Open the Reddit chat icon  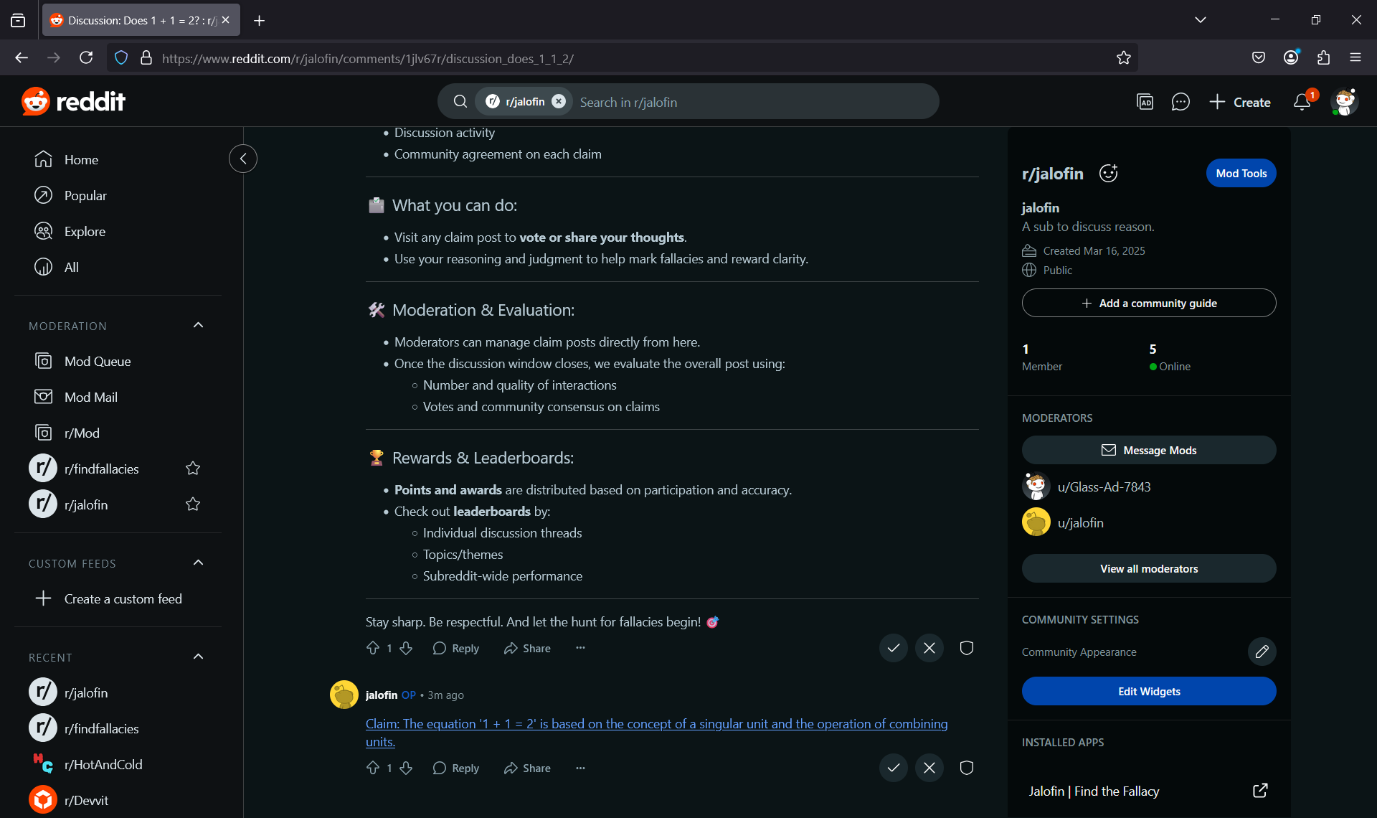coord(1180,102)
